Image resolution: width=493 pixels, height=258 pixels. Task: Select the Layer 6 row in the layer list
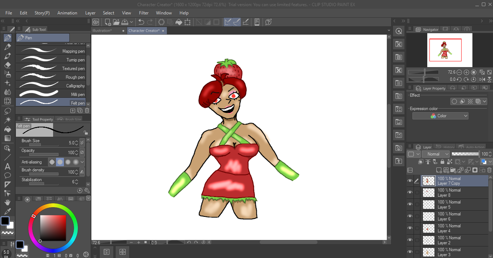pyautogui.click(x=455, y=217)
